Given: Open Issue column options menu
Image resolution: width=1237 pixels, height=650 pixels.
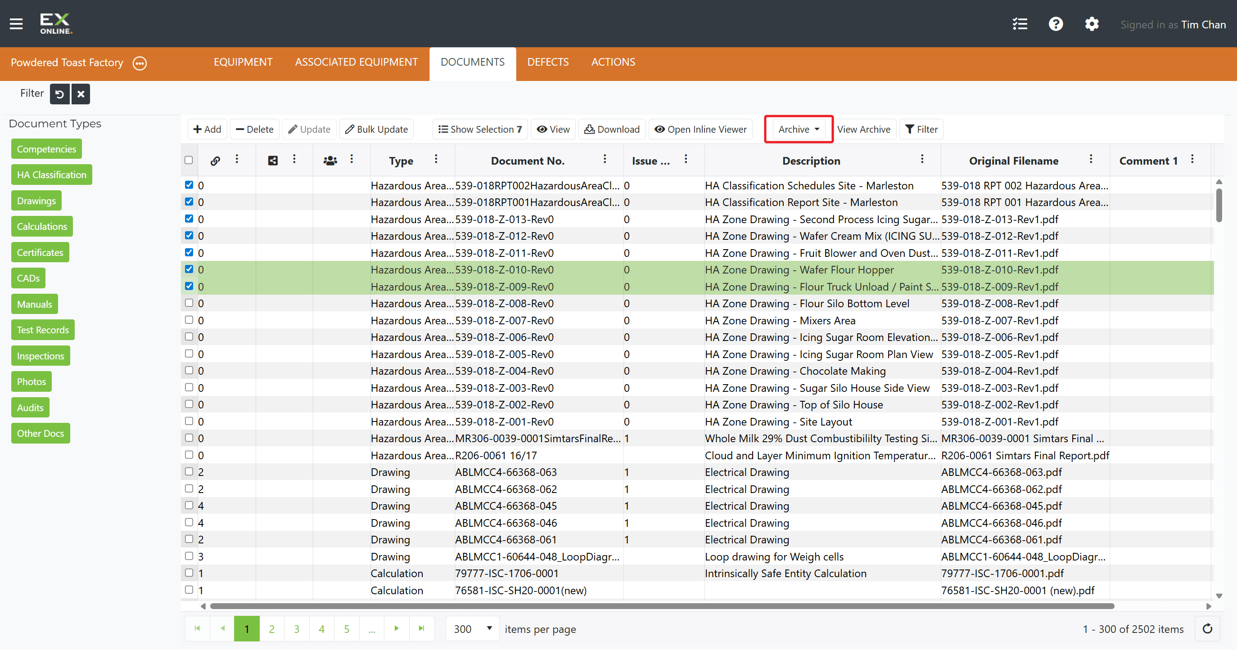Looking at the screenshot, I should coord(686,159).
